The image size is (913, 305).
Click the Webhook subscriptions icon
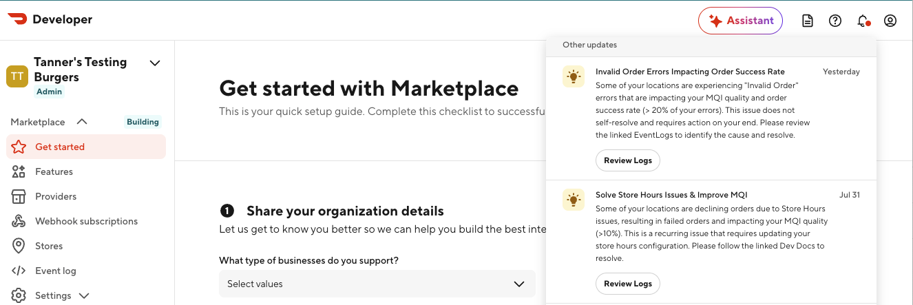19,221
